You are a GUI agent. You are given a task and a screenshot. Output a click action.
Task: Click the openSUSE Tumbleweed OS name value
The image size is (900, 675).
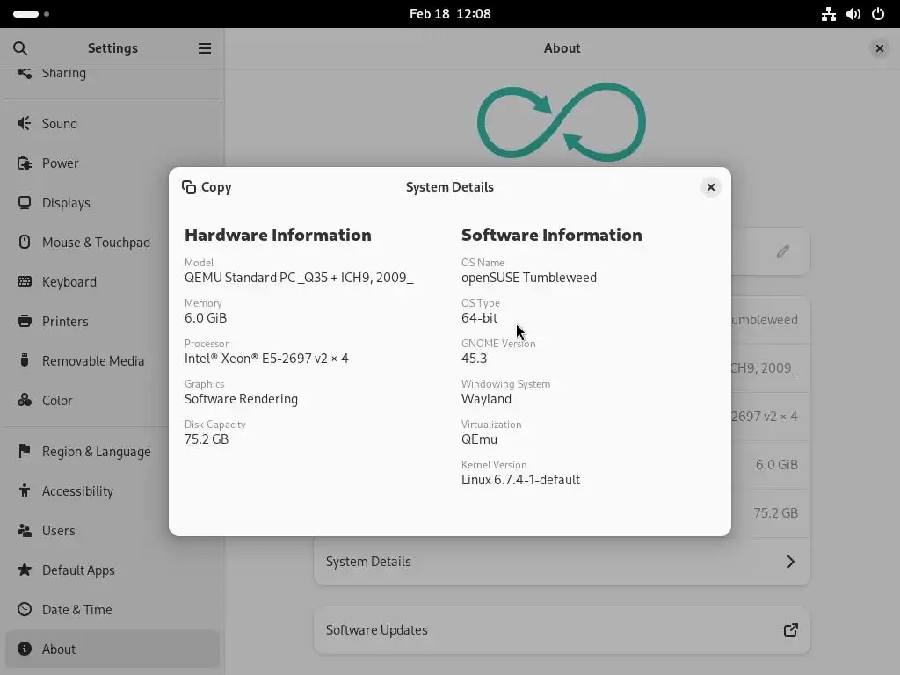[529, 278]
